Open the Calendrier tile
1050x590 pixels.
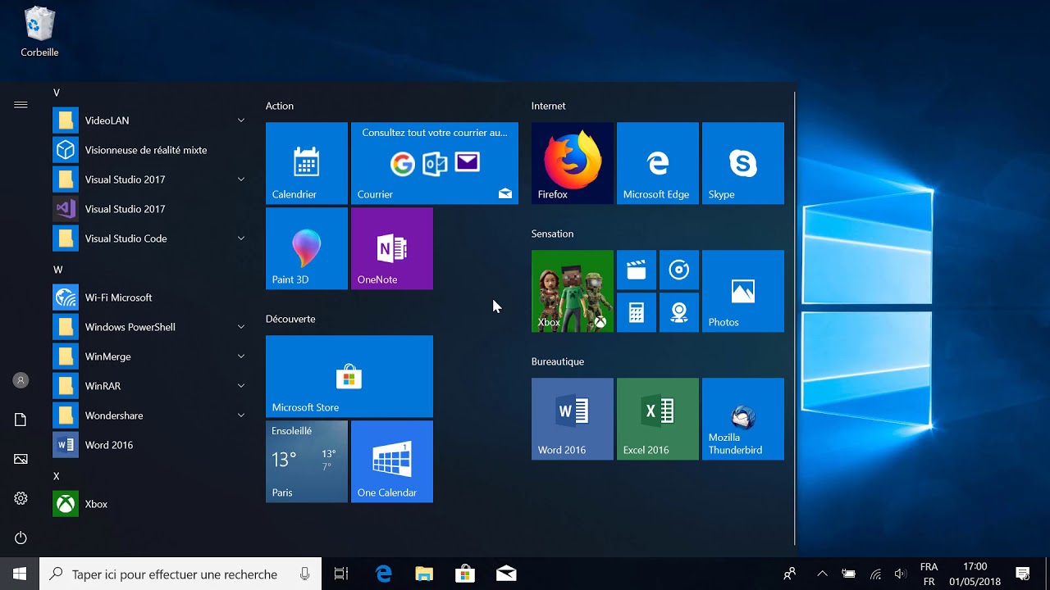307,163
